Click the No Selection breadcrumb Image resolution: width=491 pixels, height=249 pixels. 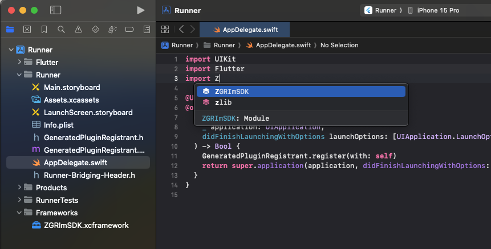[x=339, y=45]
